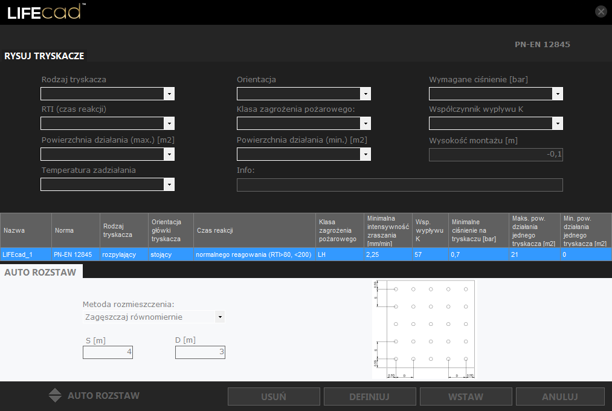Click the ANULUJ button
Screen dimensions: 612x411
pos(560,397)
